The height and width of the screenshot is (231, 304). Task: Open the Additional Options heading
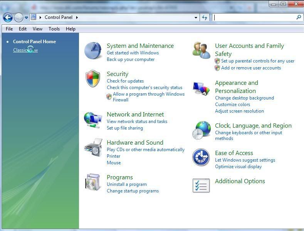[240, 181]
